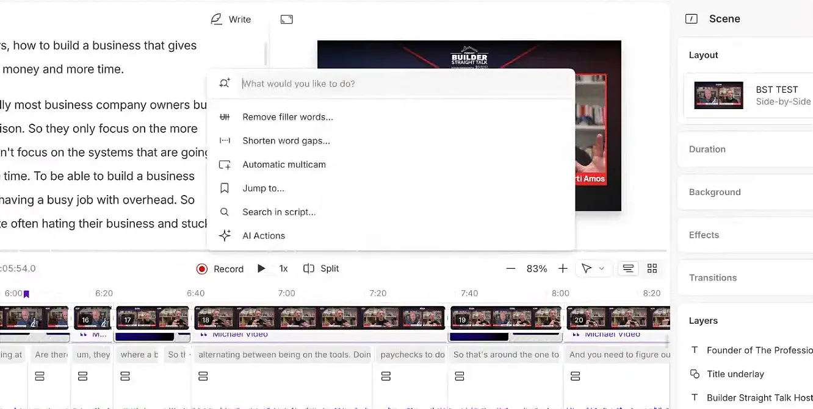The width and height of the screenshot is (813, 409).
Task: Click the canvas frame icon beside Write
Action: tap(286, 19)
